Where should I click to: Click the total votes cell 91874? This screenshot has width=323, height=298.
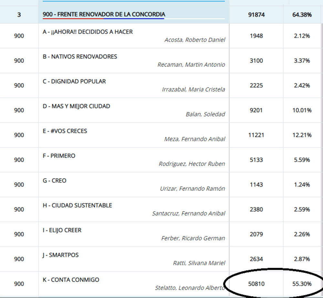coord(256,15)
